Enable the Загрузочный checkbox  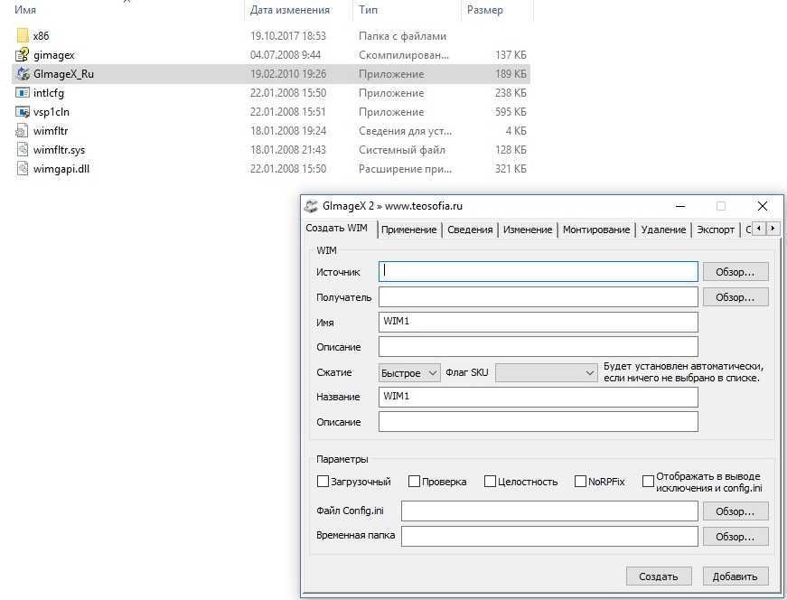pos(323,482)
